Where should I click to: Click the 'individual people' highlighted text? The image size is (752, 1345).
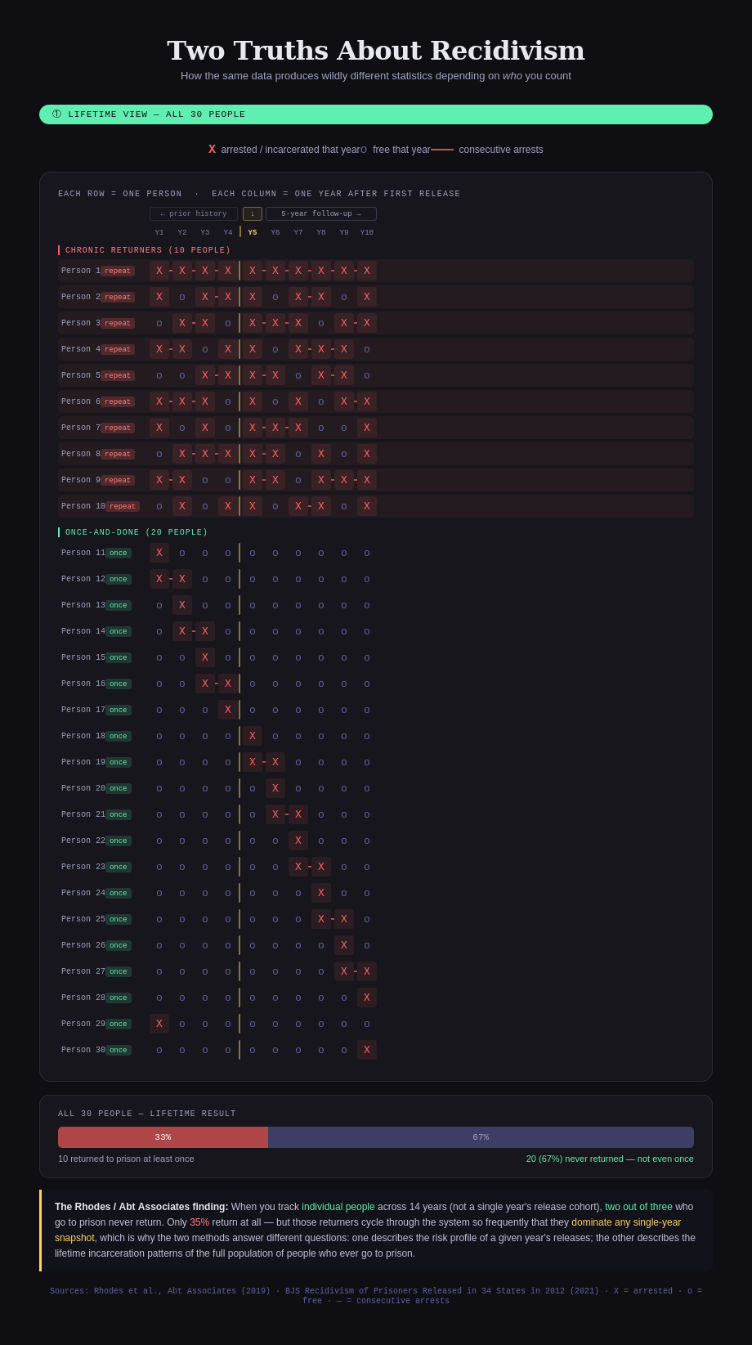pyautogui.click(x=338, y=1207)
